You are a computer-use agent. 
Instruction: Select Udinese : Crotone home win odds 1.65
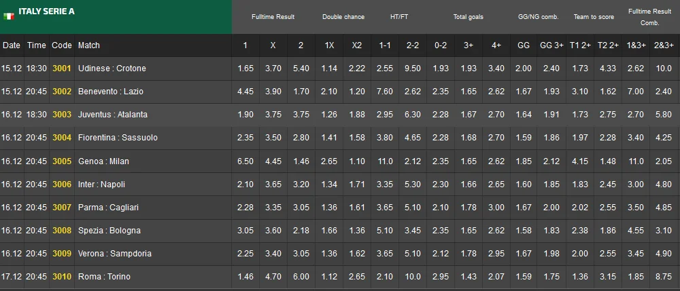pyautogui.click(x=245, y=69)
